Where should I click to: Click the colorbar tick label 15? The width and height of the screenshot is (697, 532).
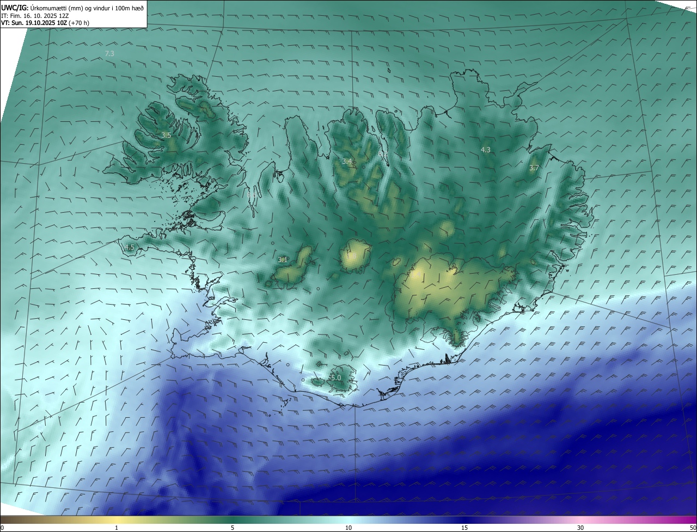[x=464, y=528]
